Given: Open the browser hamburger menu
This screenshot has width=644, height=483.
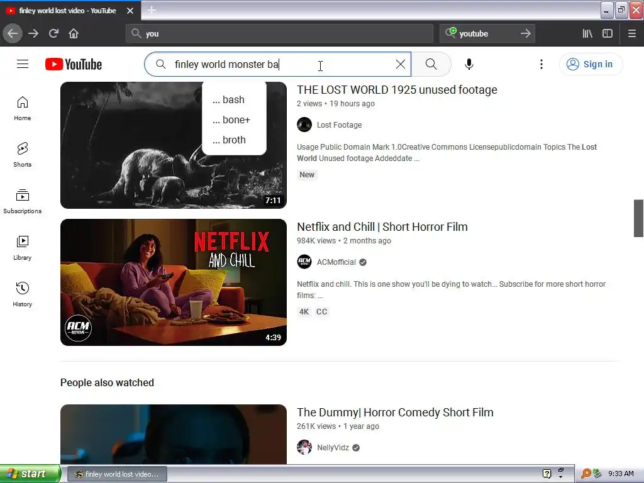Looking at the screenshot, I should click(x=631, y=33).
